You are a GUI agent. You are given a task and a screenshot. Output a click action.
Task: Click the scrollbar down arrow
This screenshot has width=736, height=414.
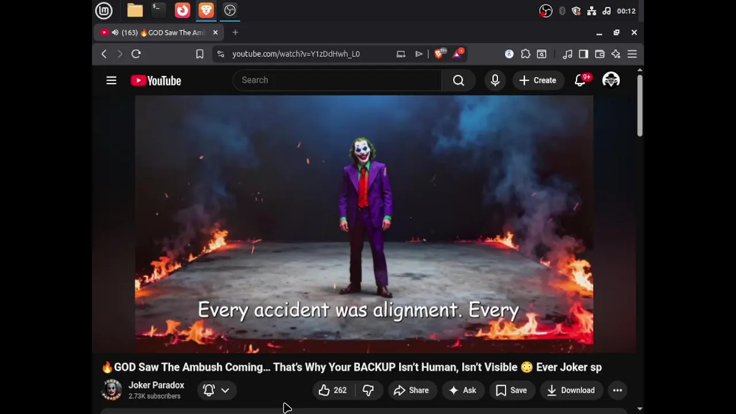click(639, 409)
